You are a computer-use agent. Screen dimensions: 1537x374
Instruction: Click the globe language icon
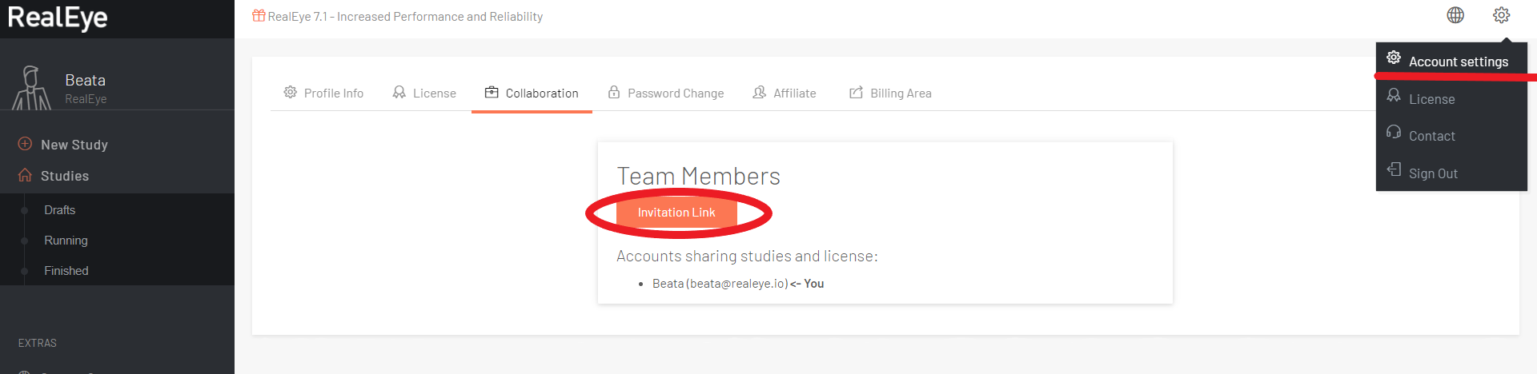pos(1455,15)
